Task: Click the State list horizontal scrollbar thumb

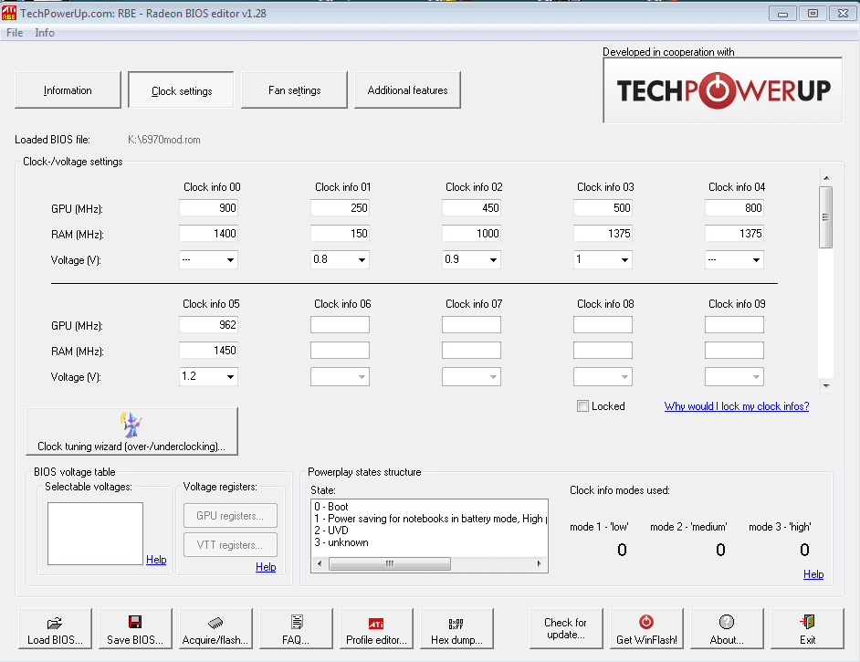Action: pyautogui.click(x=390, y=563)
